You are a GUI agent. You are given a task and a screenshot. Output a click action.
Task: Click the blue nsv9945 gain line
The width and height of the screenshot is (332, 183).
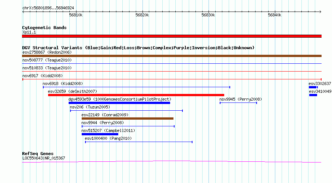(x=238, y=103)
